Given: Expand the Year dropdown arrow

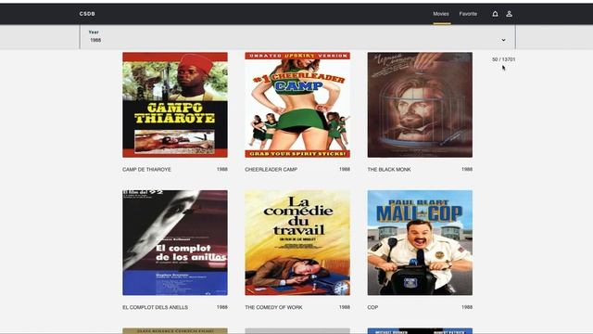Looking at the screenshot, I should [503, 40].
